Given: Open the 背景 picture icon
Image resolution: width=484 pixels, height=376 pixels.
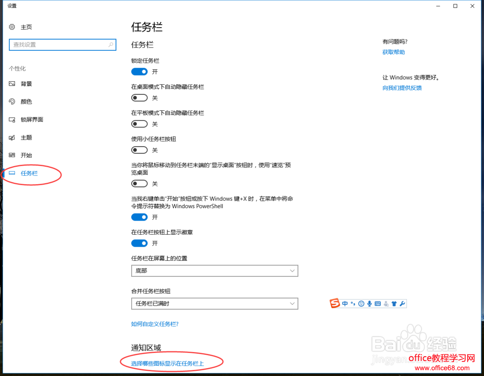Looking at the screenshot, I should [x=12, y=84].
